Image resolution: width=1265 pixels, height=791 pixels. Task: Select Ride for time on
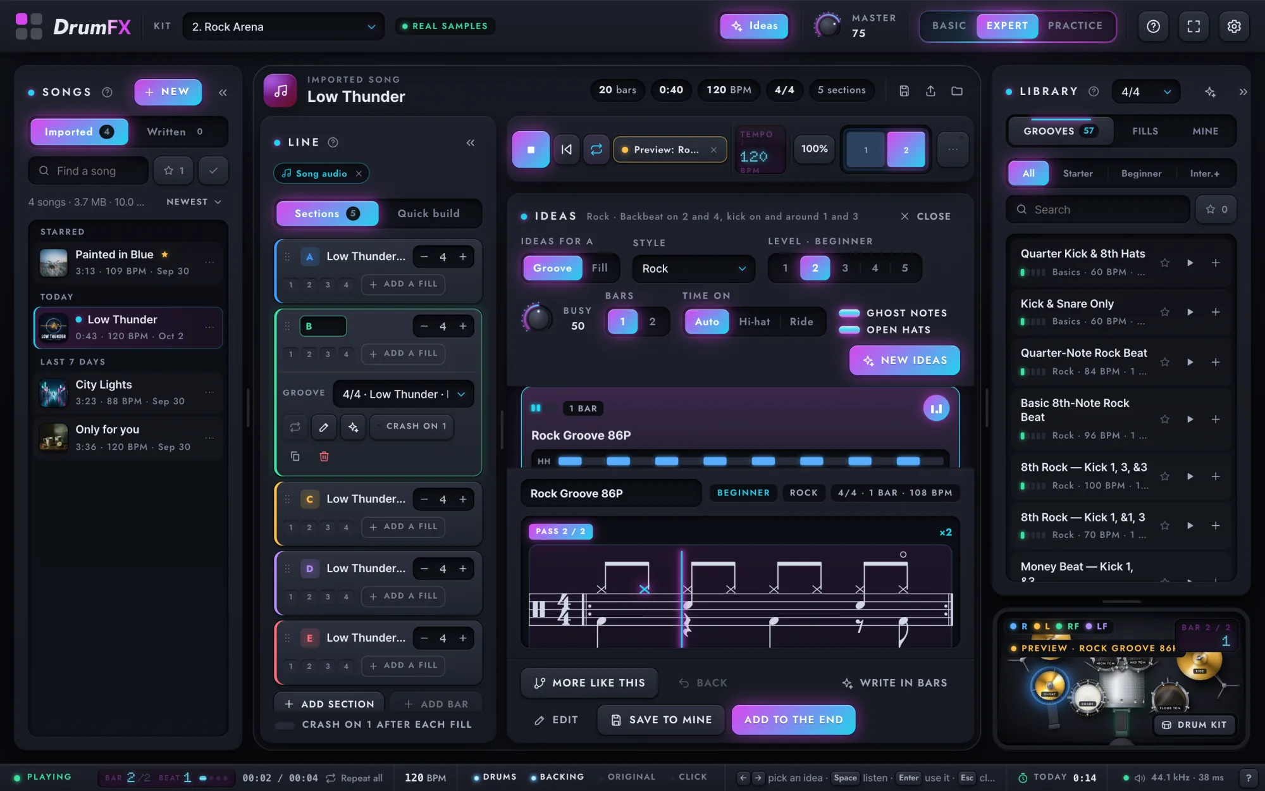[x=801, y=321]
